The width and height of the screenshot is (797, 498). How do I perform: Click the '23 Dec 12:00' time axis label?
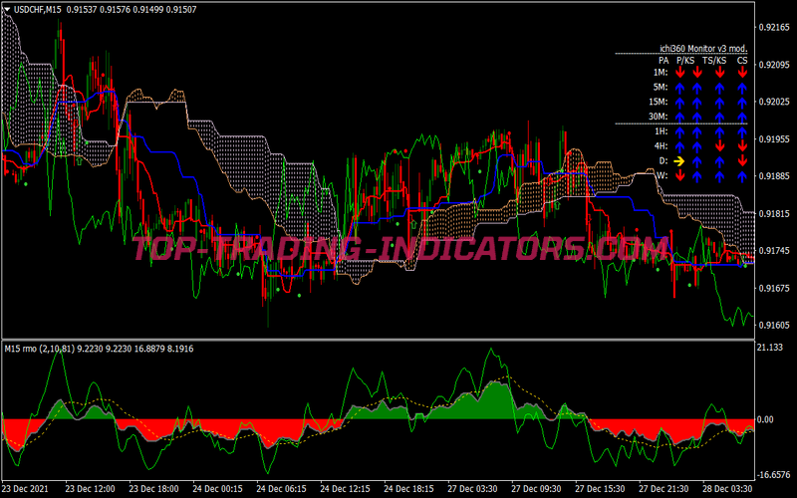pyautogui.click(x=91, y=489)
